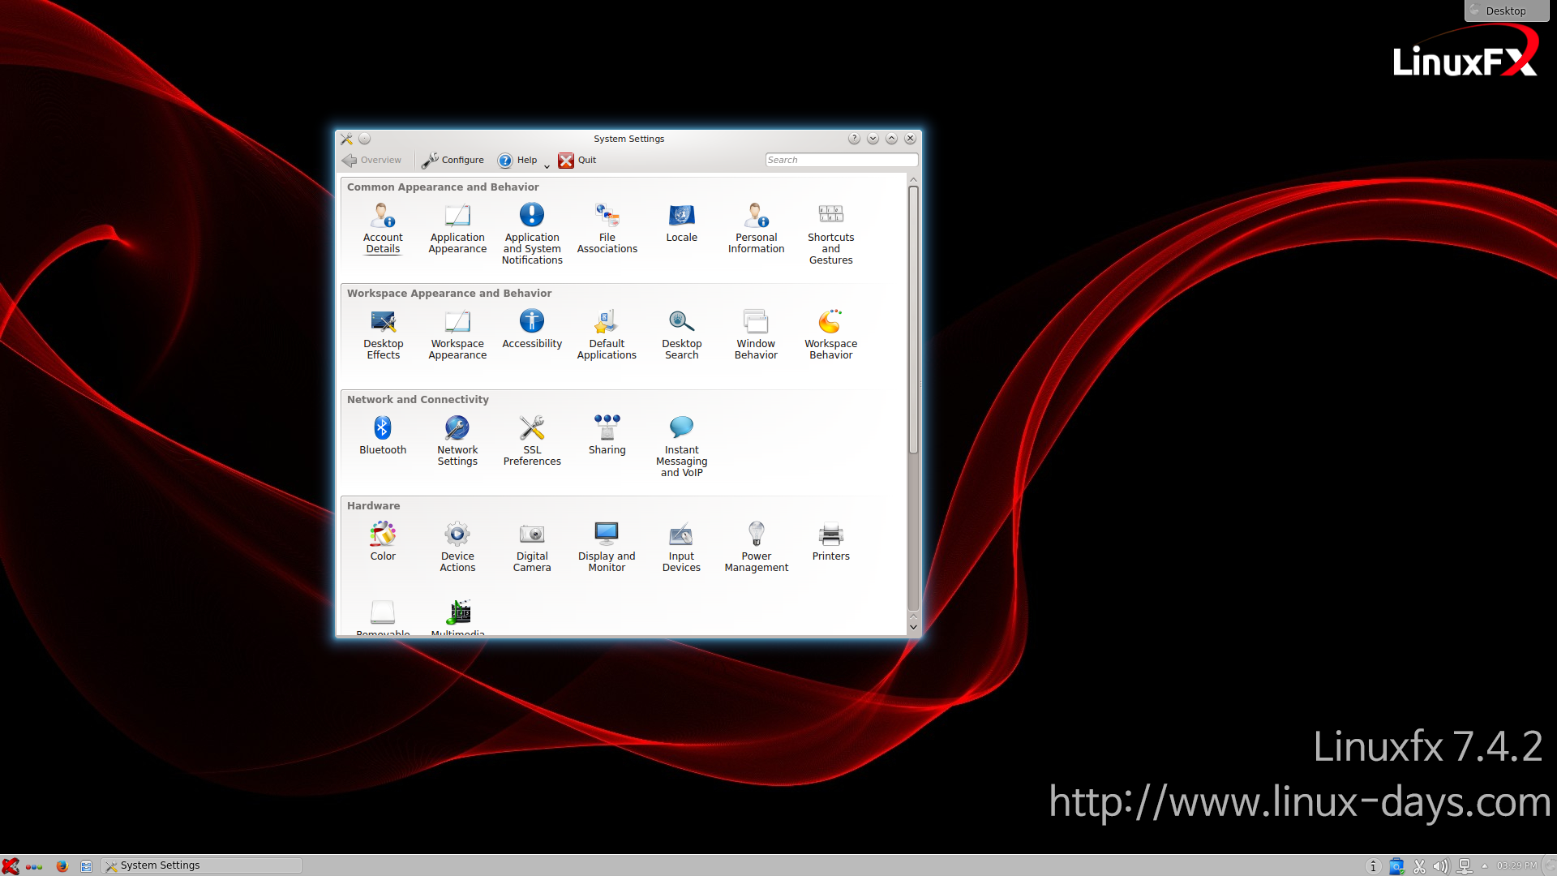This screenshot has height=876, width=1557.
Task: Open Account Details settings
Action: (x=383, y=228)
